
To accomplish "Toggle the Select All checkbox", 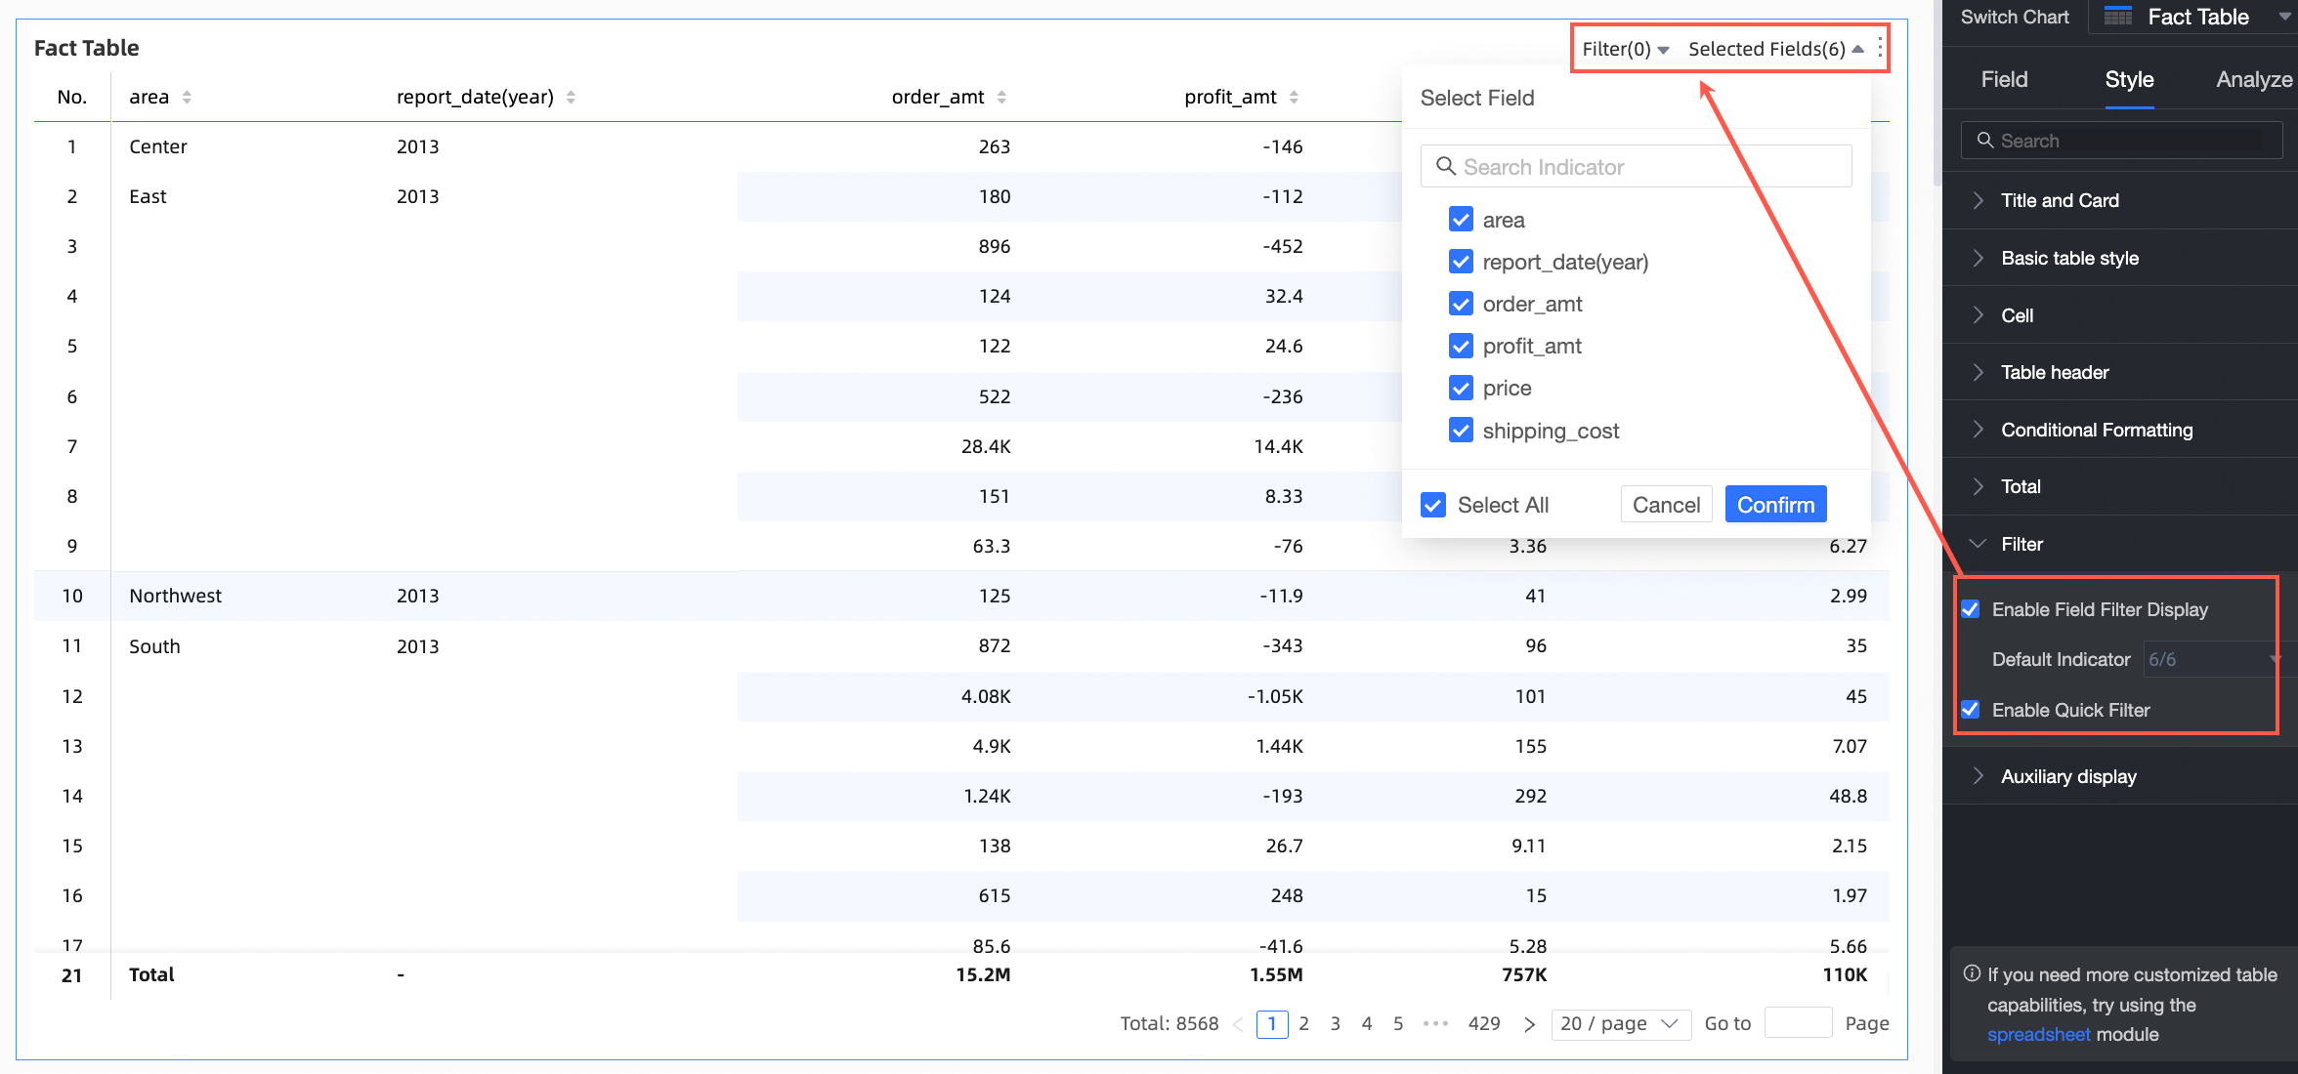I will 1433,505.
